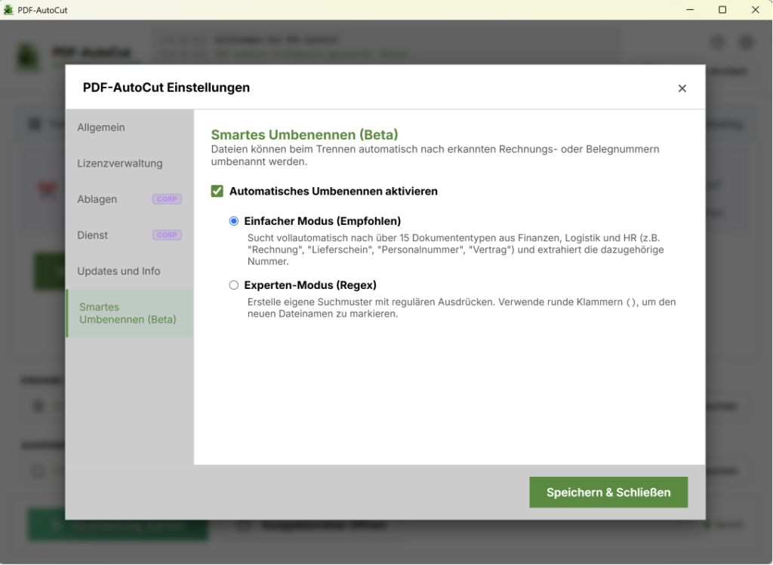Toggle Automatisches Umbenennen aktivieren checkbox
The image size is (773, 565).
point(217,191)
